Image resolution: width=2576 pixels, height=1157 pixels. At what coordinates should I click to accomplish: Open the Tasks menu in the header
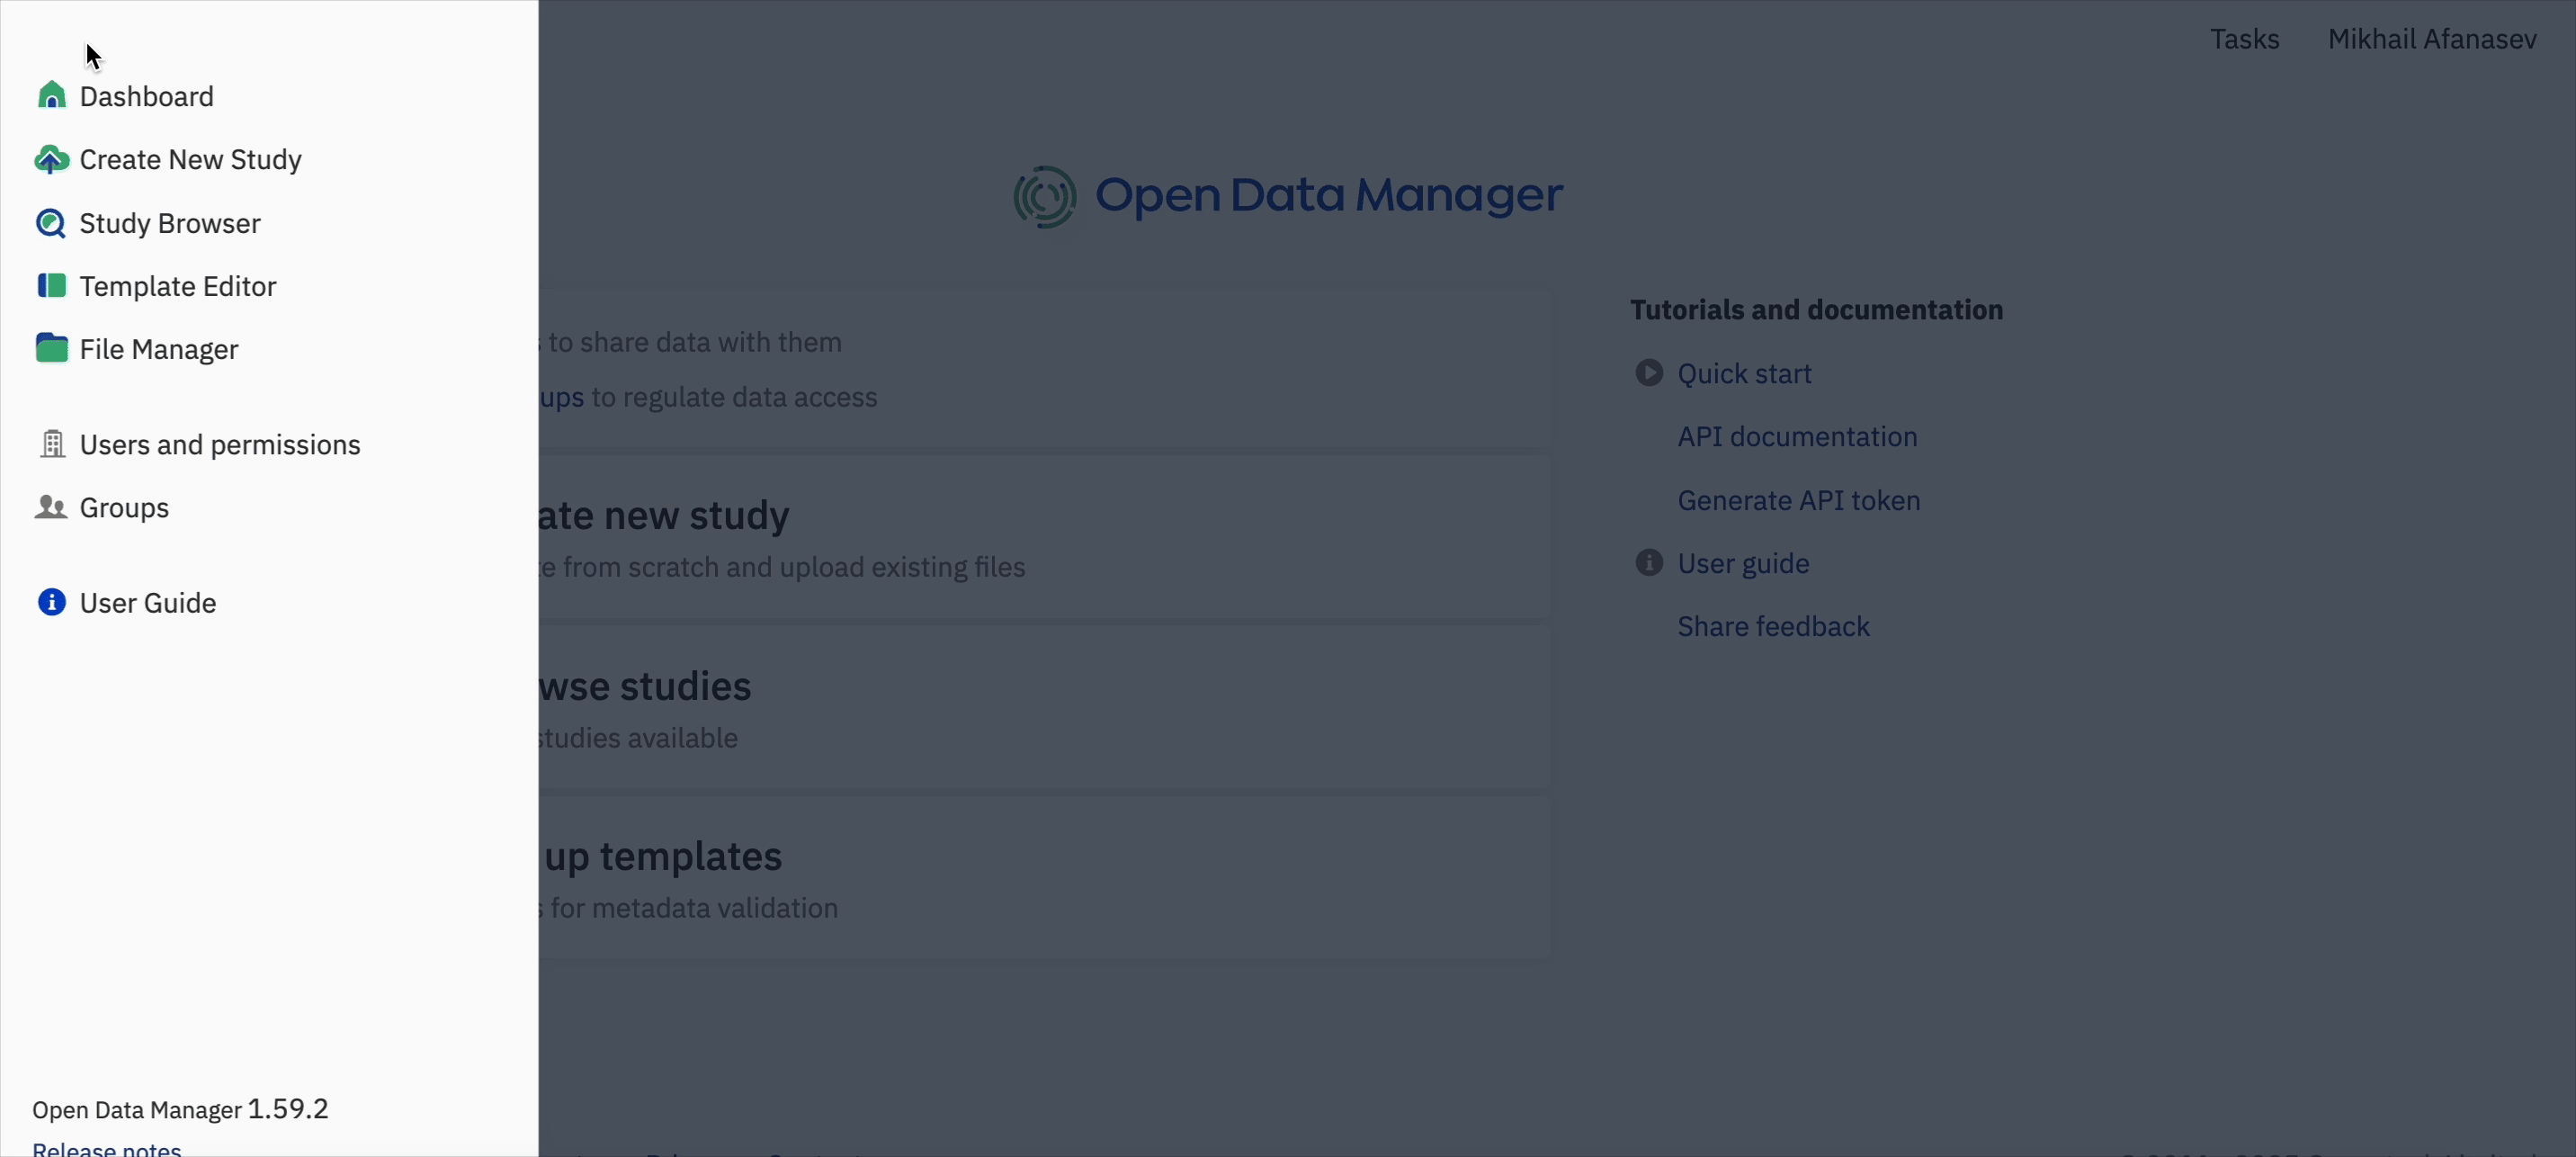coord(2244,39)
